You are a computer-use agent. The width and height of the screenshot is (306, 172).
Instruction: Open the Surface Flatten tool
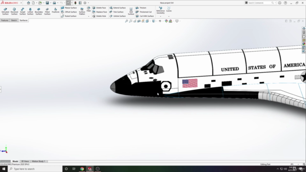click(x=82, y=11)
